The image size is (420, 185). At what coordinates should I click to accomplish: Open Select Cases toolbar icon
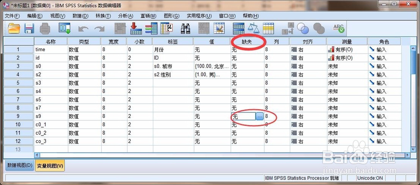tap(268, 29)
